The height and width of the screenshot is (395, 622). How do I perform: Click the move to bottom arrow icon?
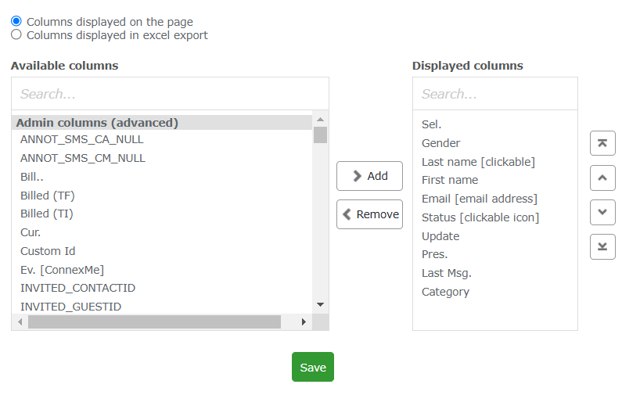pos(602,246)
